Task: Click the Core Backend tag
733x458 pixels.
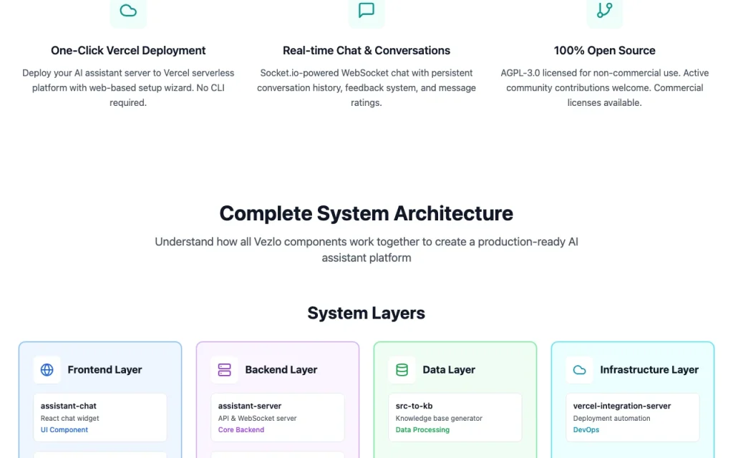Action: coord(241,430)
